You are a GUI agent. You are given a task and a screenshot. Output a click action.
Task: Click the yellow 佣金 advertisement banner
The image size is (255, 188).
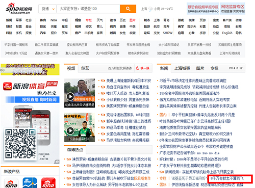(x=30, y=69)
